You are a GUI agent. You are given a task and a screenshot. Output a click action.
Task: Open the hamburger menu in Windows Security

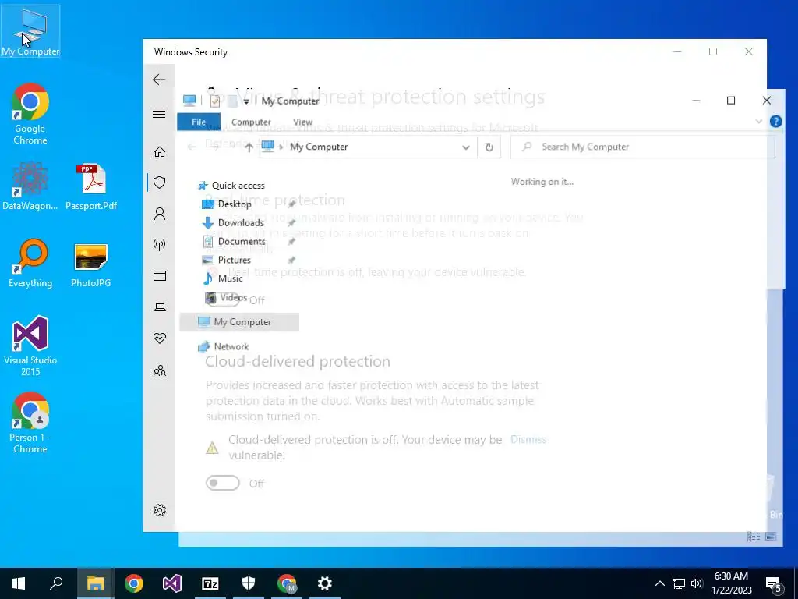tap(159, 114)
